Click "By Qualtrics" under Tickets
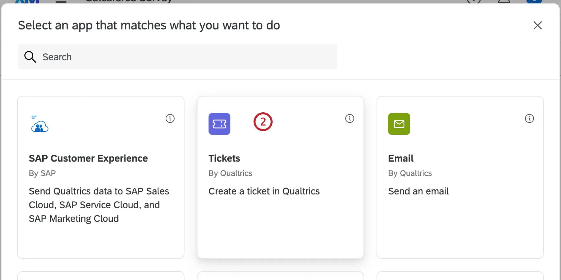This screenshot has height=280, width=561. point(230,173)
